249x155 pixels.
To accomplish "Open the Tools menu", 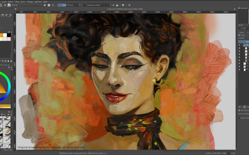I will (23, 2).
